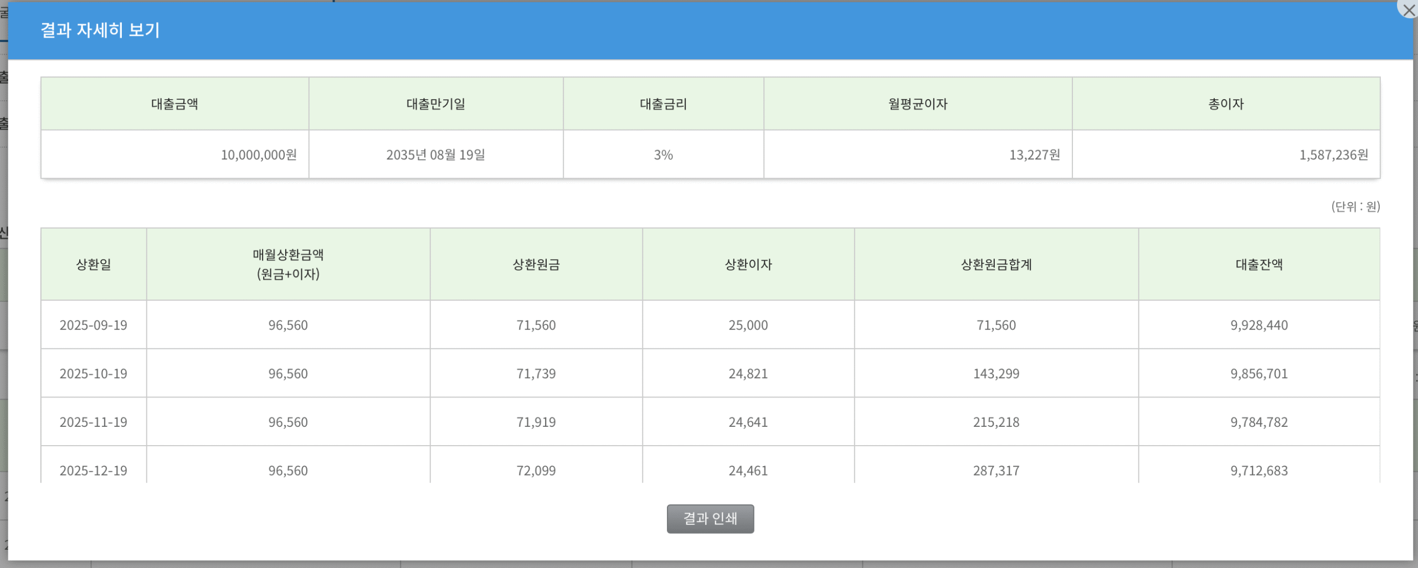Click the total interest value 1,587,236원

[1333, 155]
